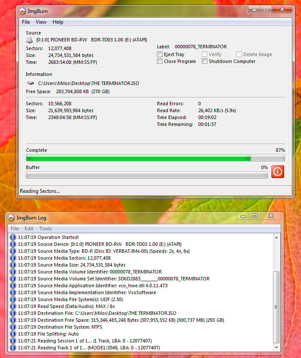Open the Edit menu in ImgBurn Log

(x=29, y=229)
